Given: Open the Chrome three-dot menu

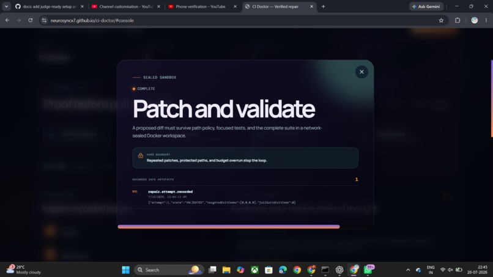Looking at the screenshot, I should [x=486, y=20].
